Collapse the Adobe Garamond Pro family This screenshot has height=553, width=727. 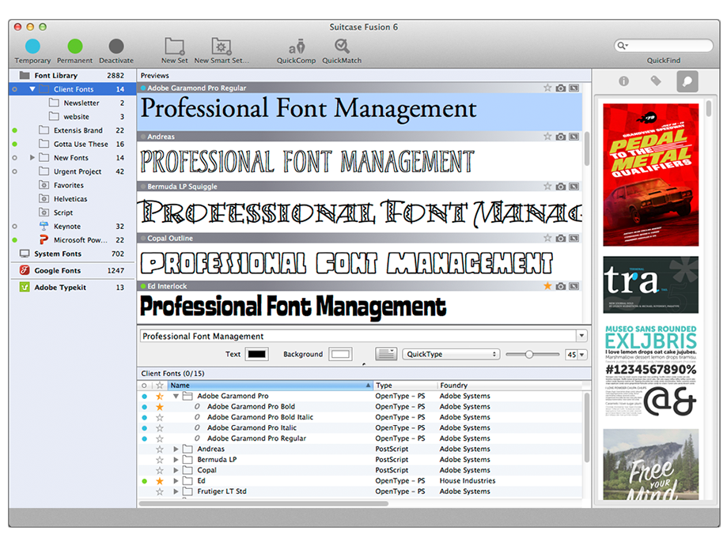(176, 397)
